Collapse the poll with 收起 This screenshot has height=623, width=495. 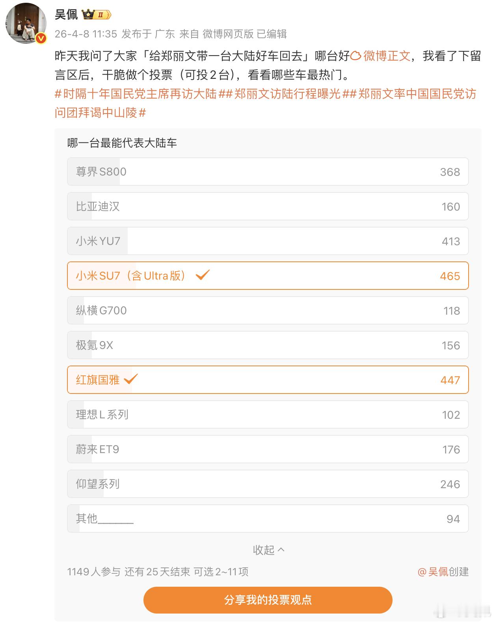[268, 550]
